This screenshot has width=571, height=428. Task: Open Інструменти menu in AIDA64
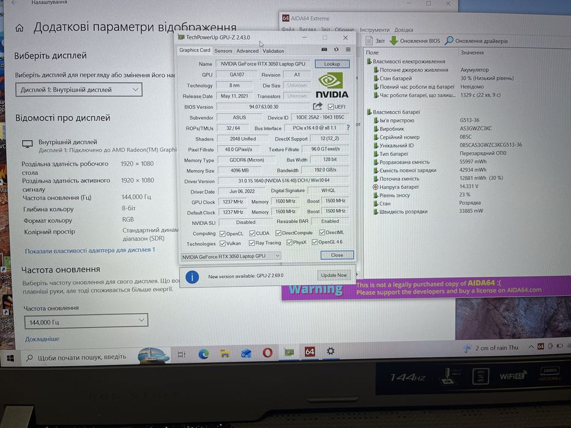(x=375, y=30)
